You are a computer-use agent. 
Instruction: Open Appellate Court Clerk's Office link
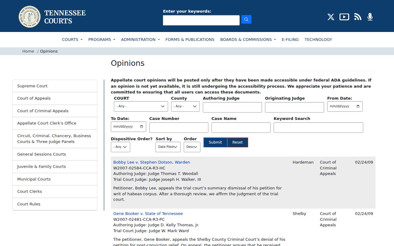(x=55, y=123)
